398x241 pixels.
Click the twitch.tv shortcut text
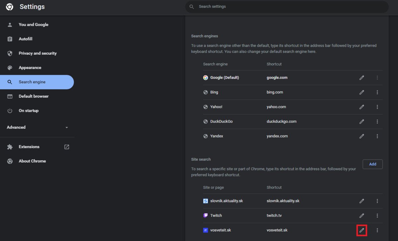pos(274,216)
